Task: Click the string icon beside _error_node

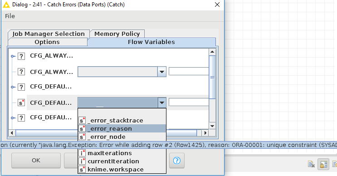Action: (x=82, y=137)
